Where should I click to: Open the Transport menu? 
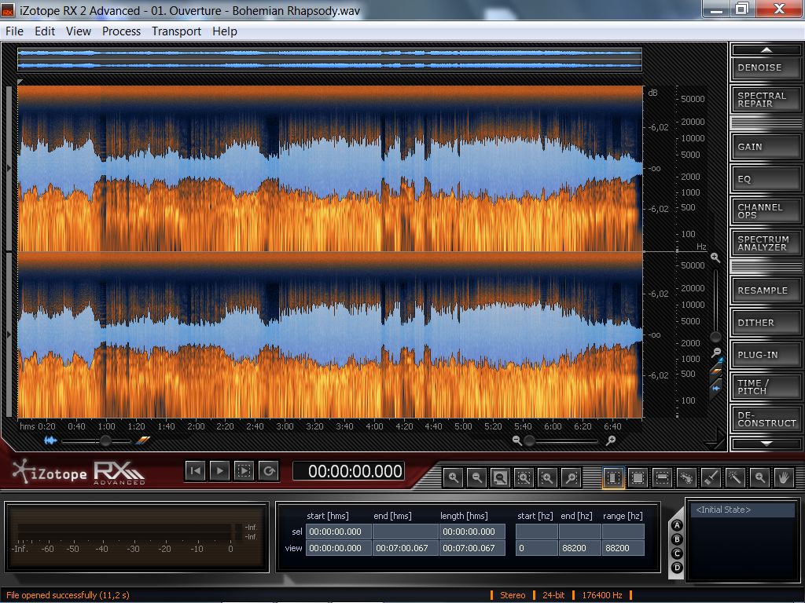(176, 31)
